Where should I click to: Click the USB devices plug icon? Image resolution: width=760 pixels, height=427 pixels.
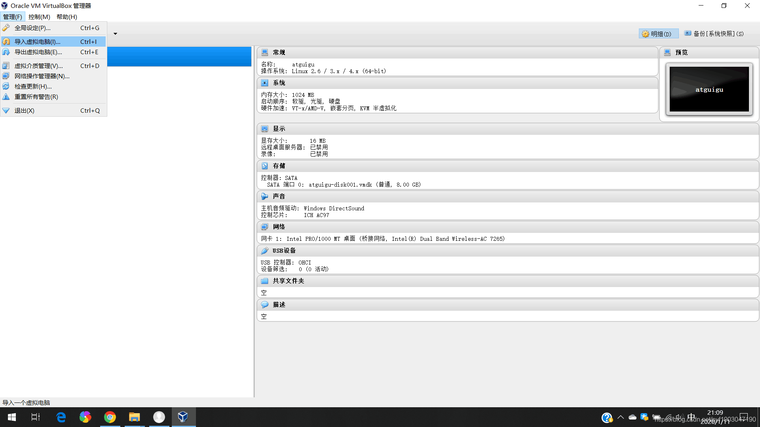click(x=265, y=250)
